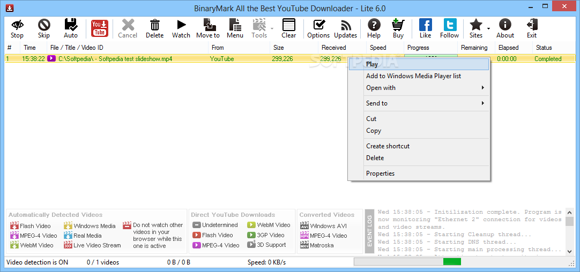Click the Sites star icon
The image size is (580, 272).
point(476,25)
